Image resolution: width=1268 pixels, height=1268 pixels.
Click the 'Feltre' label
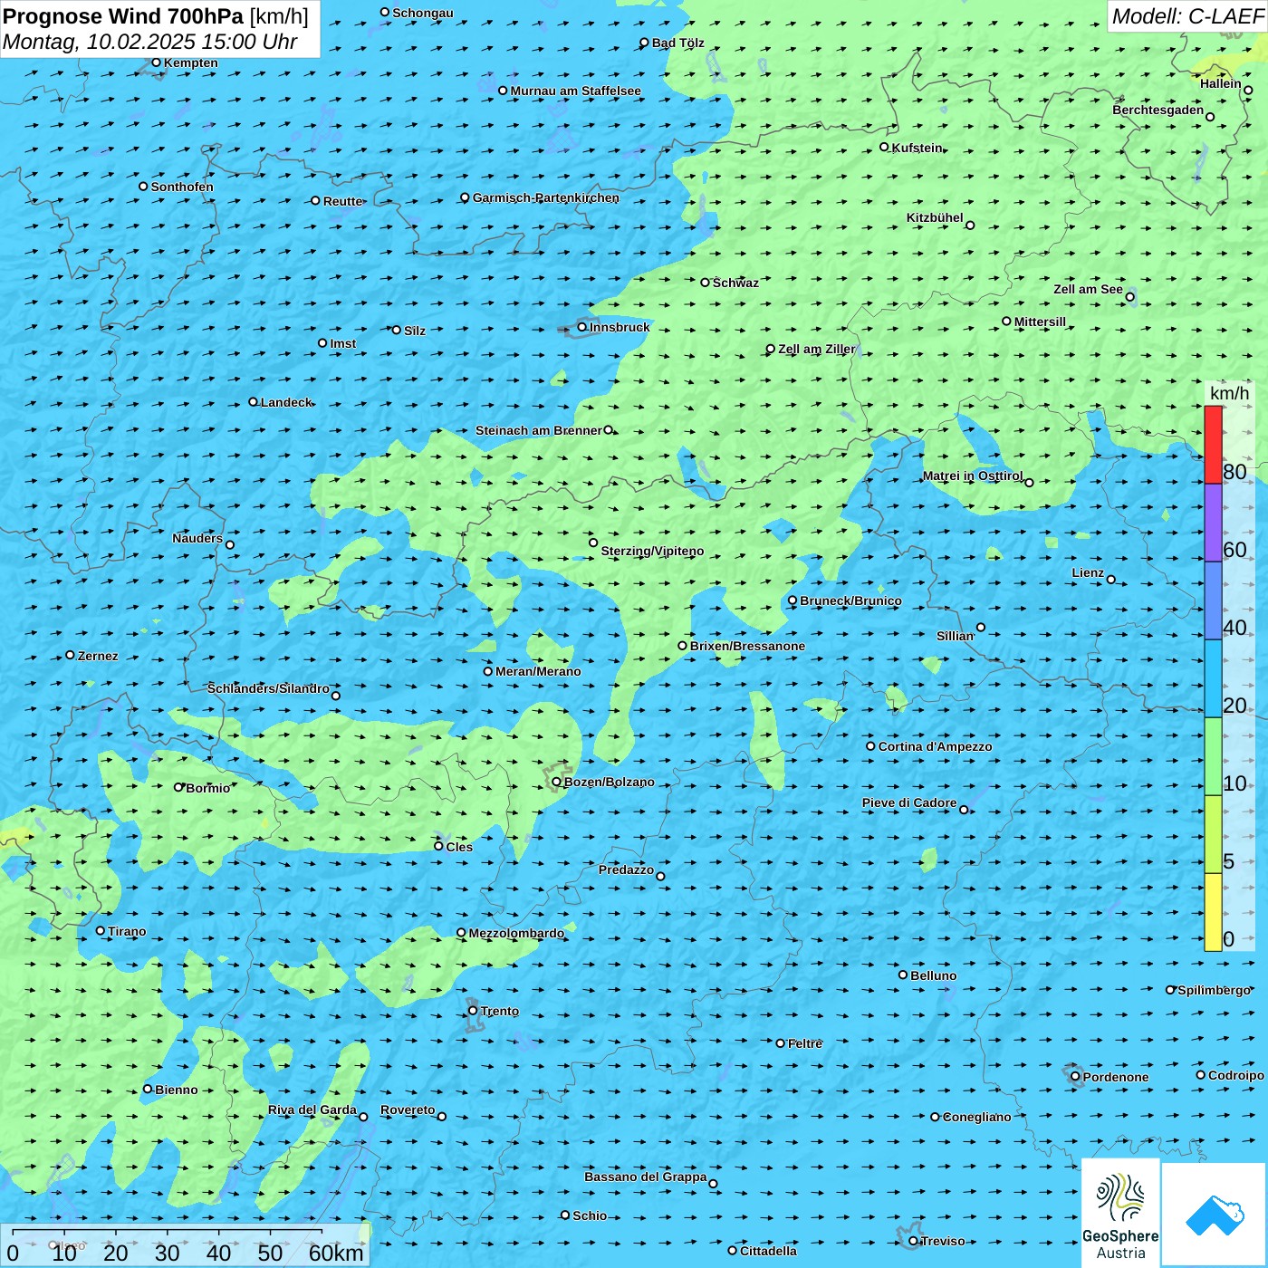tap(804, 1043)
